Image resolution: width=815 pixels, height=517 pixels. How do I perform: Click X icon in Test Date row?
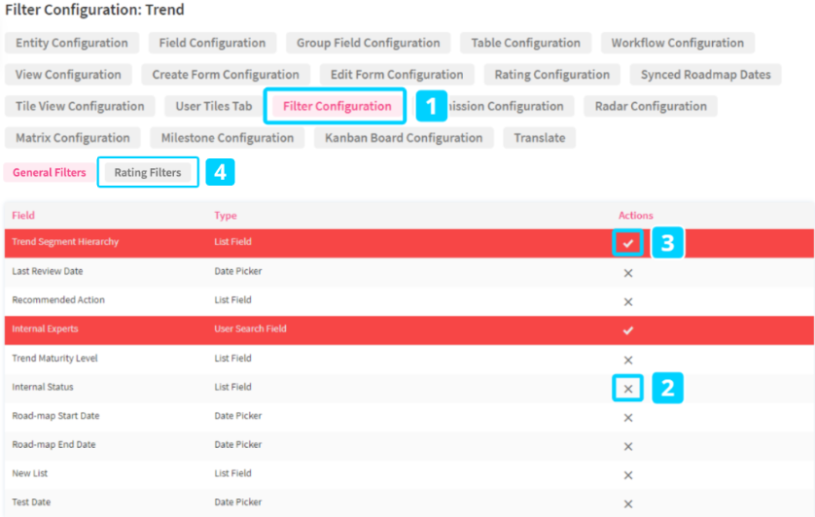pyautogui.click(x=627, y=503)
